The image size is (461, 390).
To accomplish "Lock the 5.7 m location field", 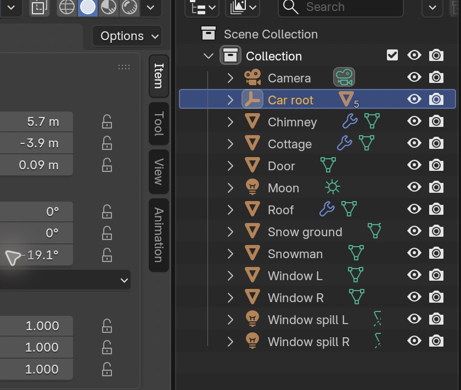I will 107,121.
